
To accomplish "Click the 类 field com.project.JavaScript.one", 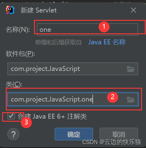I will tap(73, 99).
